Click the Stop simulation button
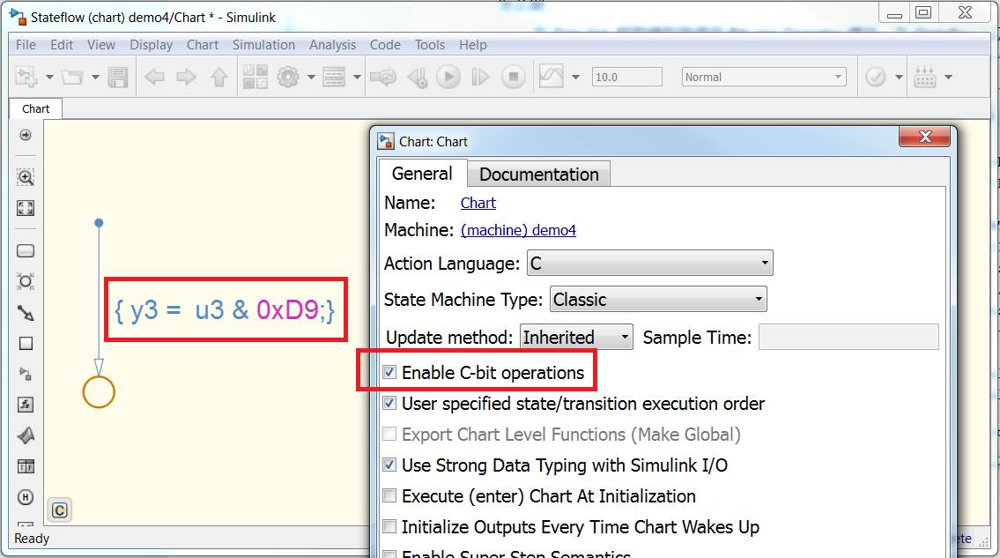This screenshot has height=558, width=1000. (514, 78)
